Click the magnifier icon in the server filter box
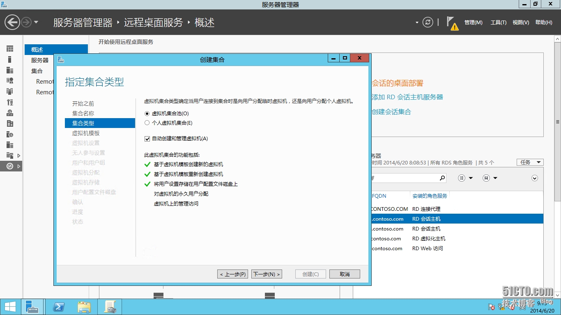This screenshot has height=315, width=561. [x=442, y=178]
